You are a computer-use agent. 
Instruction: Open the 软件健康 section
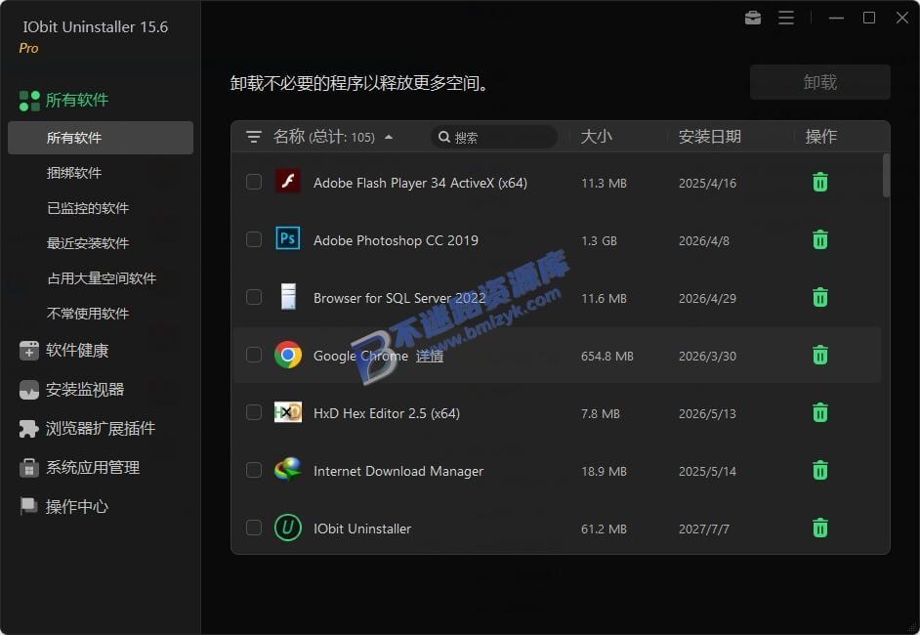(x=77, y=351)
